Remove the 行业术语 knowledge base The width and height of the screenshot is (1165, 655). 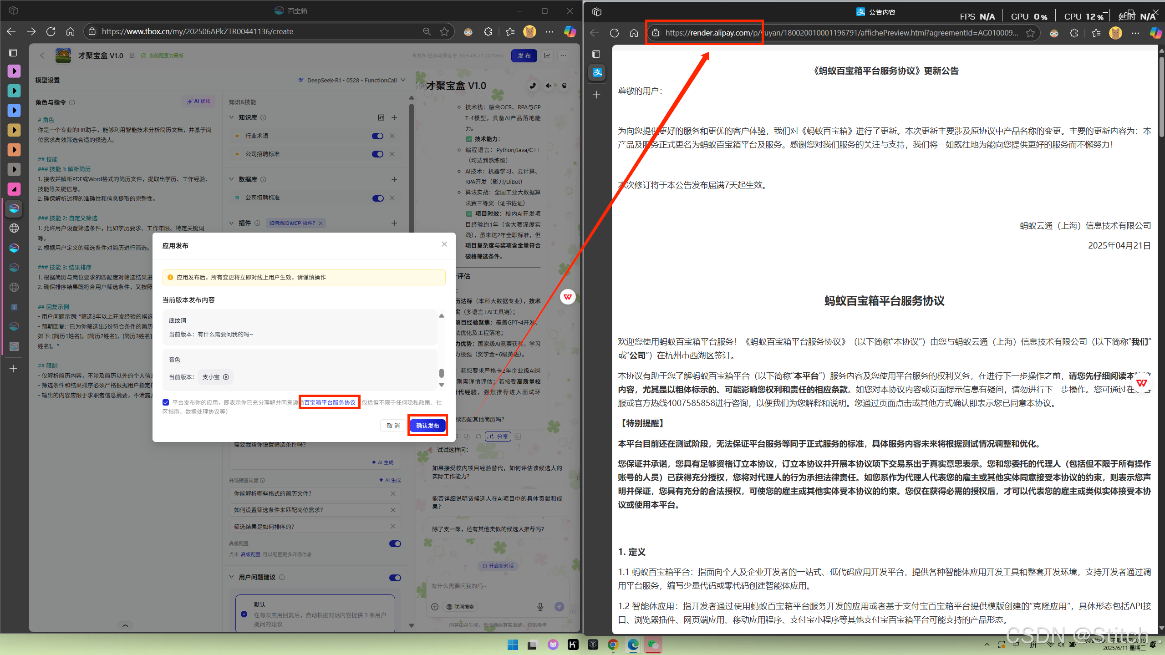pos(392,136)
